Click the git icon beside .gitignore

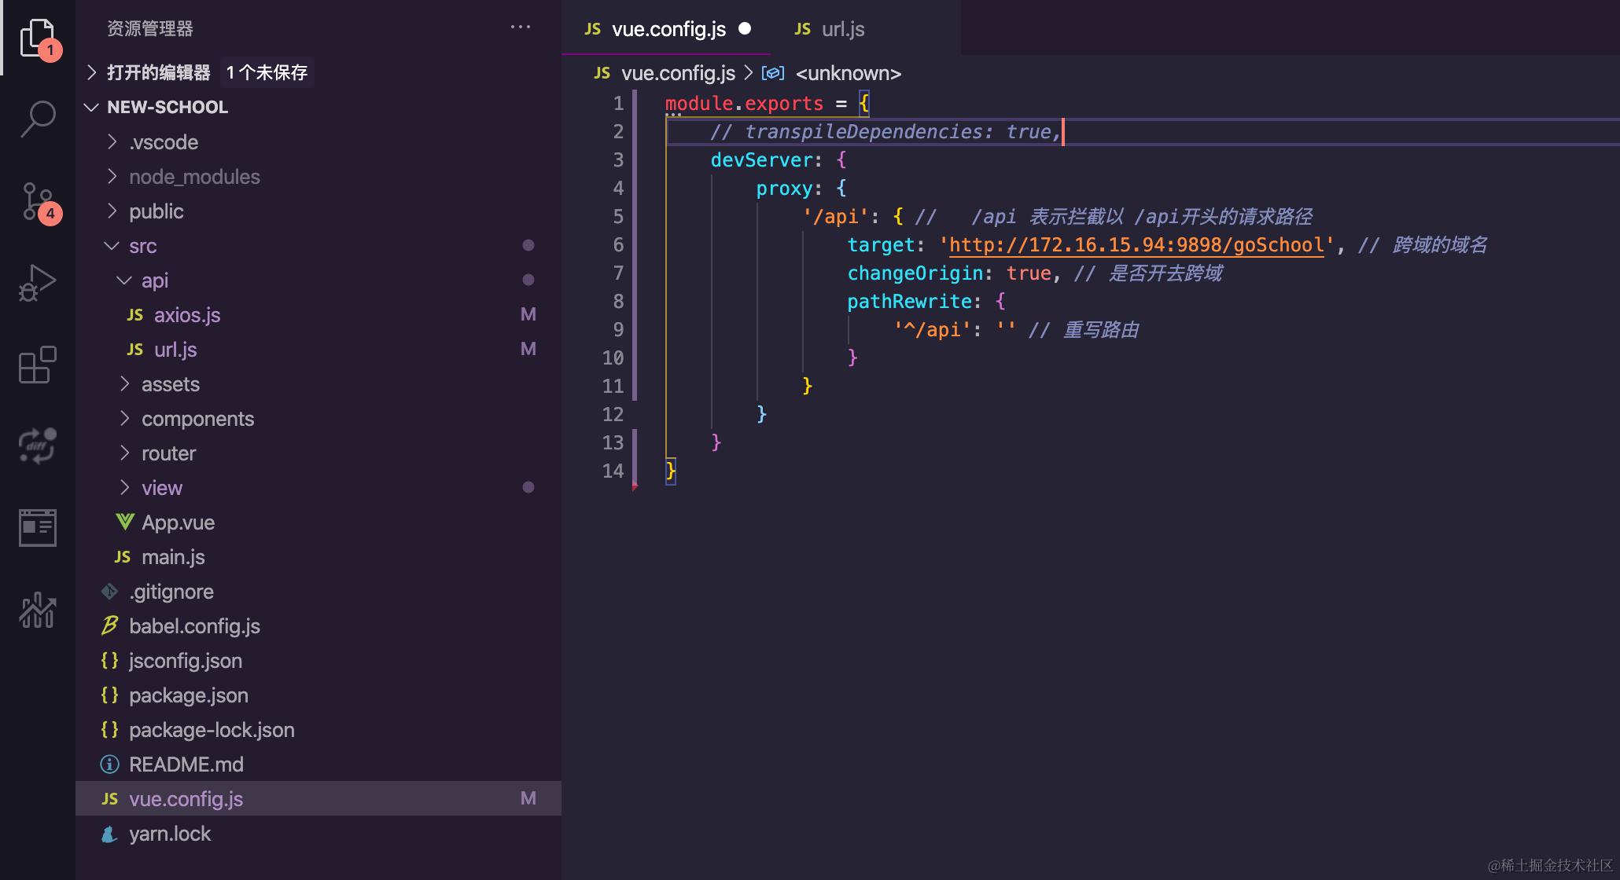[109, 591]
